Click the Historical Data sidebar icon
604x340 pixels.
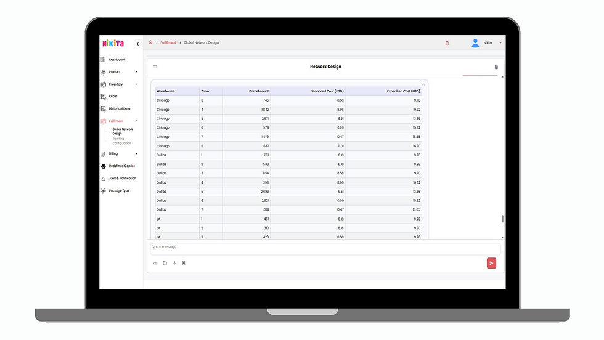click(x=104, y=108)
